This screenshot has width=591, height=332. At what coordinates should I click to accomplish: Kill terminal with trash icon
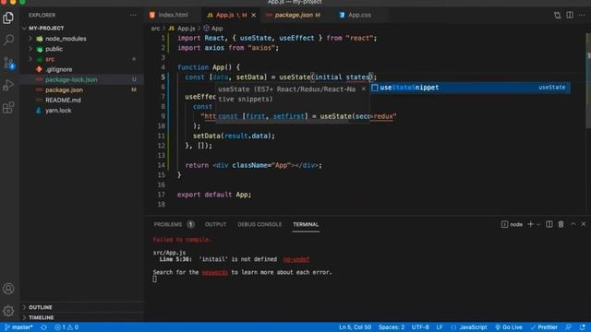click(561, 224)
